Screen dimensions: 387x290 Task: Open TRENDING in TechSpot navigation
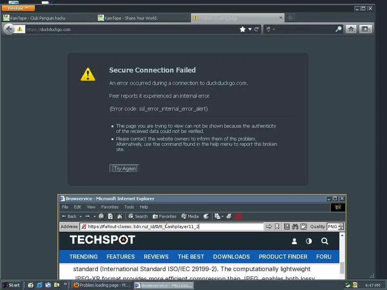[x=84, y=257]
